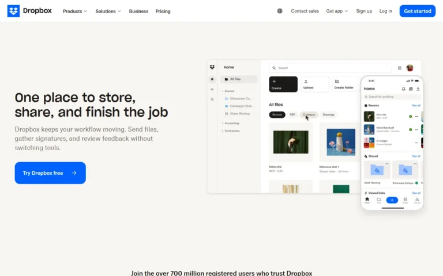Select the PDF filter chip
Screen dimensions: 443x276
(x=292, y=114)
